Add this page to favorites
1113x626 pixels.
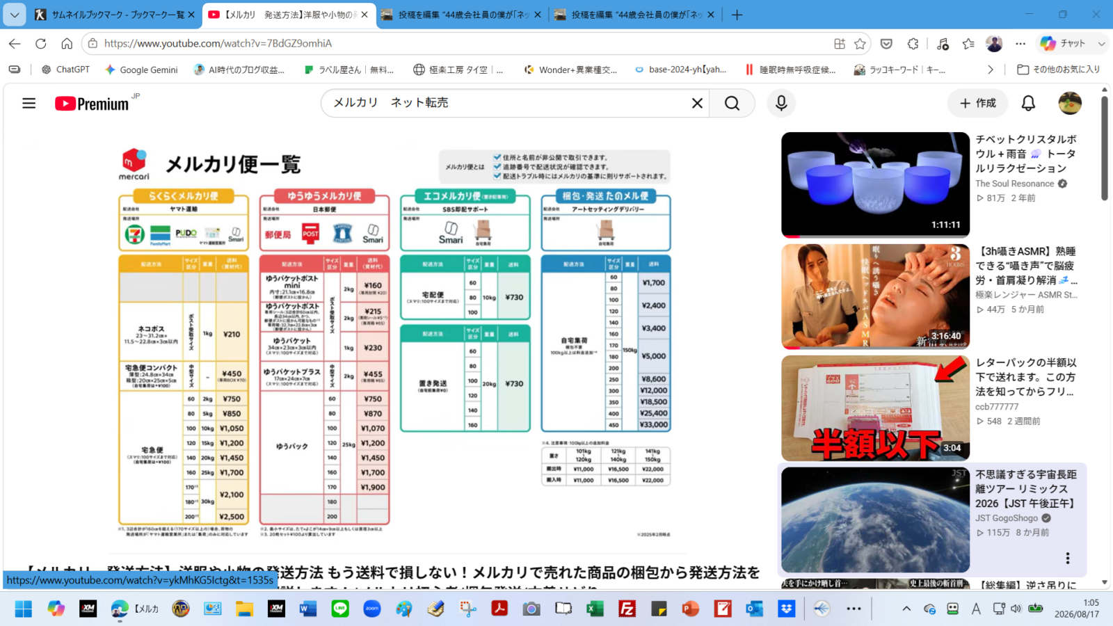pyautogui.click(x=860, y=43)
